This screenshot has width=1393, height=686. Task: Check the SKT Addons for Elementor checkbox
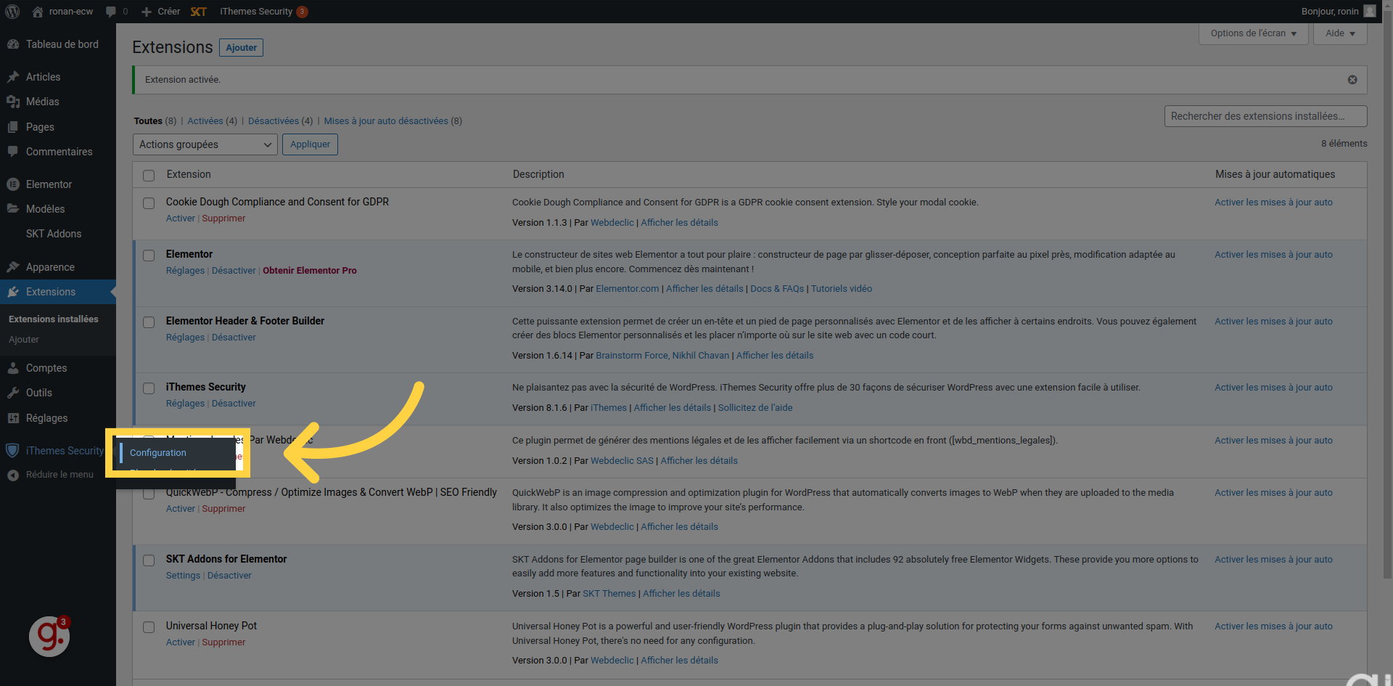pyautogui.click(x=149, y=560)
